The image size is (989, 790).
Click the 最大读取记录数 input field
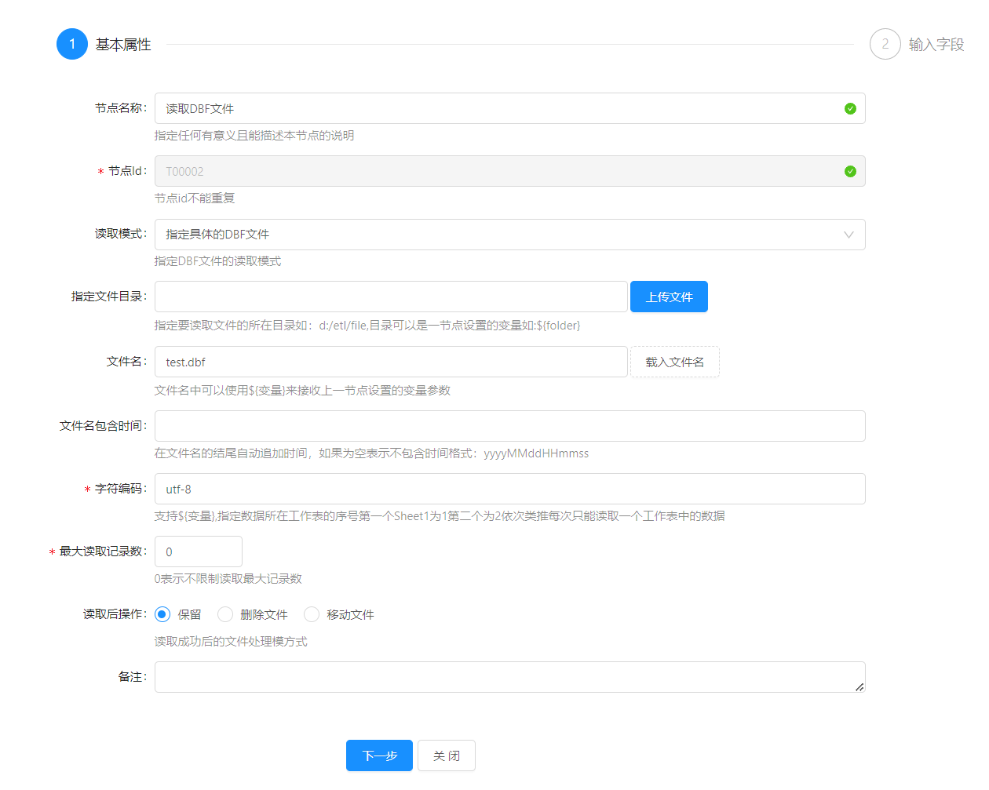198,552
